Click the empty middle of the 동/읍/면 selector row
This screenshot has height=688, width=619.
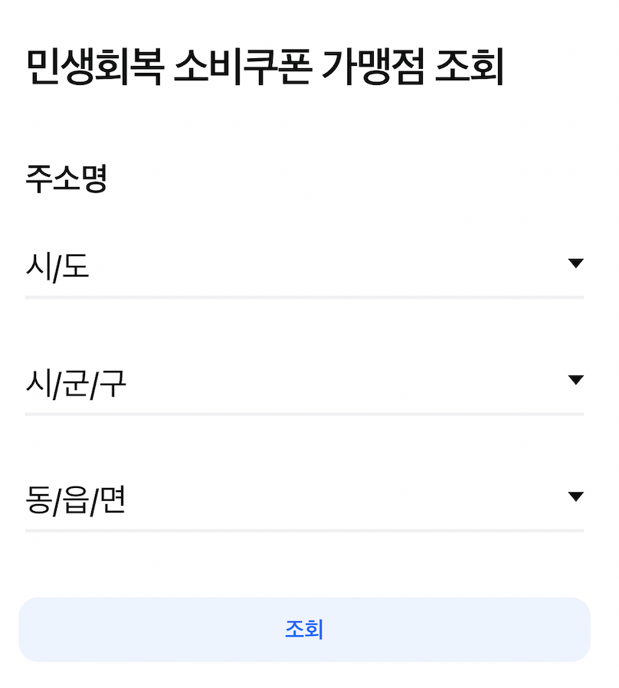346,500
